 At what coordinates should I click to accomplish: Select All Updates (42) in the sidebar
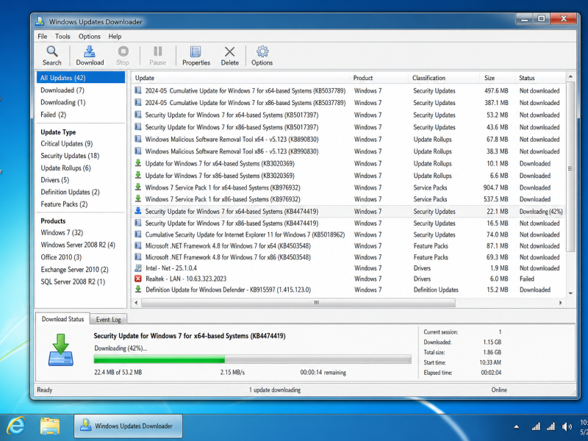(x=81, y=78)
